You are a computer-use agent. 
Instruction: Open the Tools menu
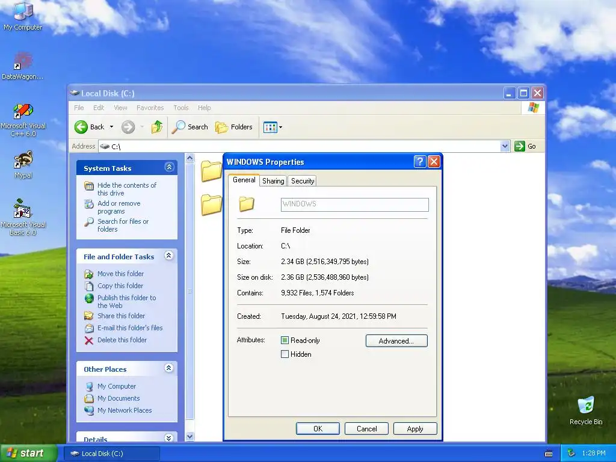coord(181,108)
